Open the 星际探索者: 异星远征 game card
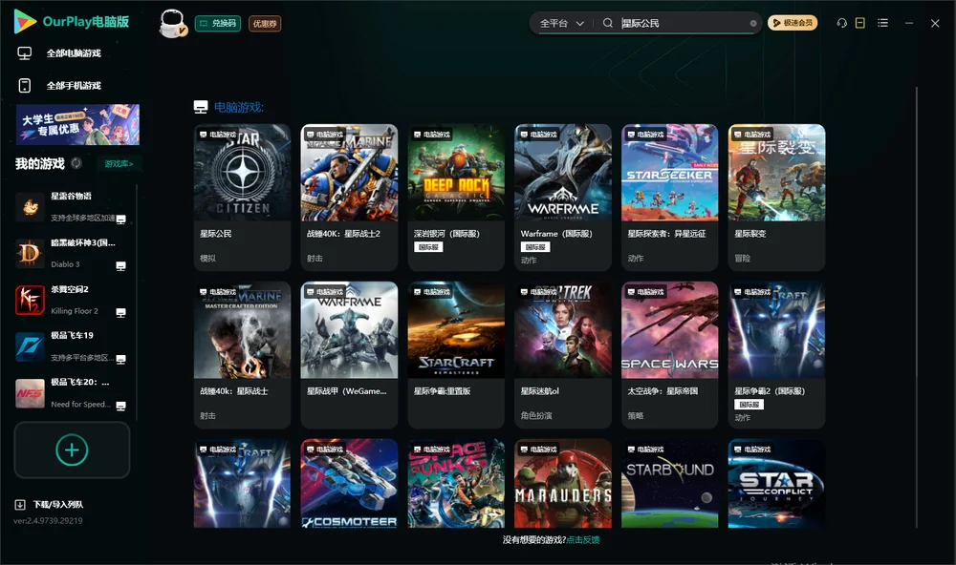Screen dimensions: 956x565 [670, 198]
